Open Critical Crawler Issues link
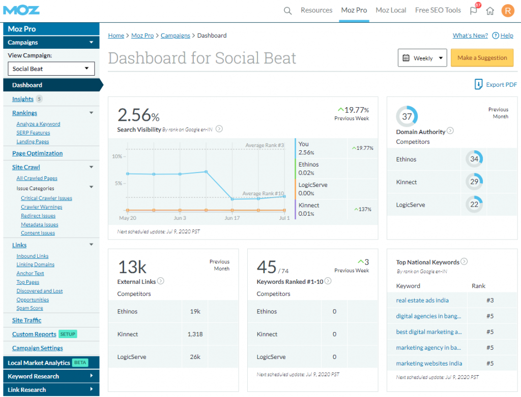 pos(46,198)
